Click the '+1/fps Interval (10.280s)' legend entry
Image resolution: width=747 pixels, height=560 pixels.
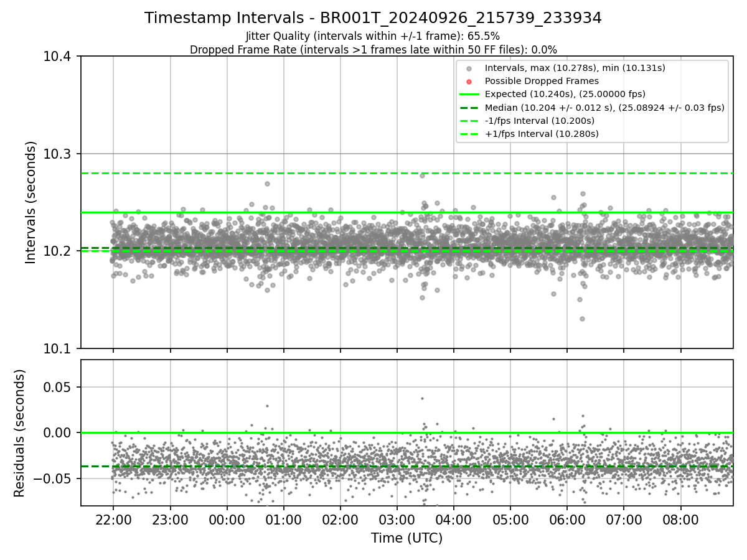[x=542, y=134]
